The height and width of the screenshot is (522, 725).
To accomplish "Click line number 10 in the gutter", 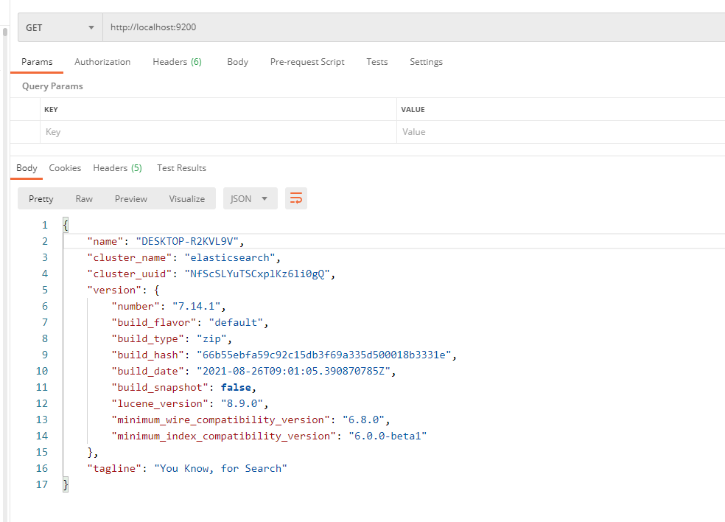I will point(41,371).
